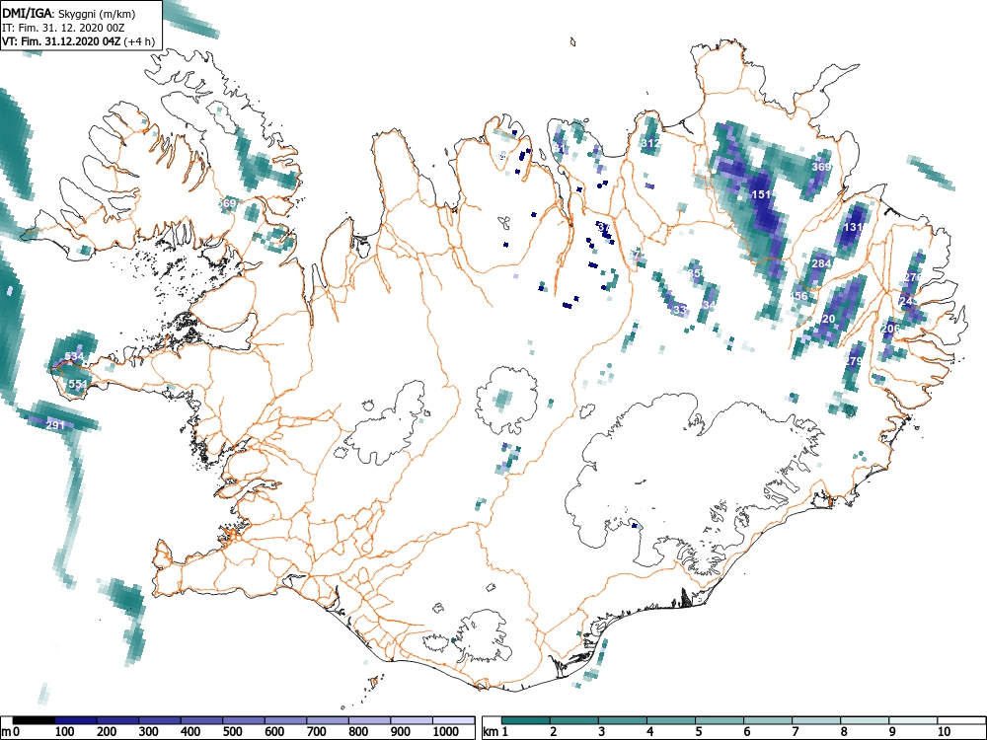
Task: Click the "500" legend tick label
Action: (233, 732)
